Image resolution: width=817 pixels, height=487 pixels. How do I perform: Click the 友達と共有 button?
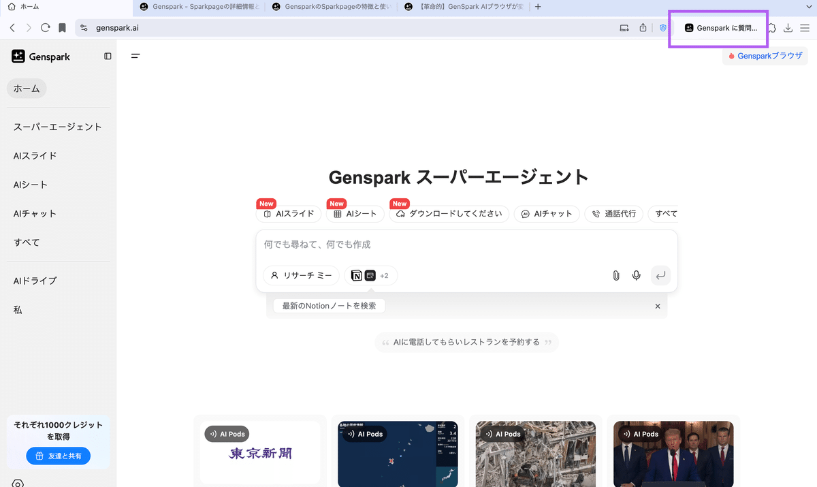[x=59, y=456]
